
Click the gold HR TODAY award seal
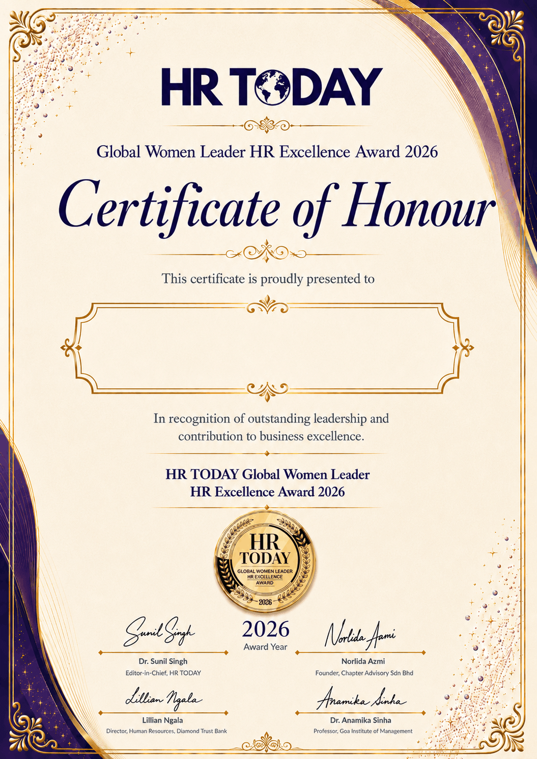click(x=265, y=560)
